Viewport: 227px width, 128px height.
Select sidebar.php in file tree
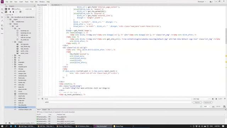(x=22, y=98)
